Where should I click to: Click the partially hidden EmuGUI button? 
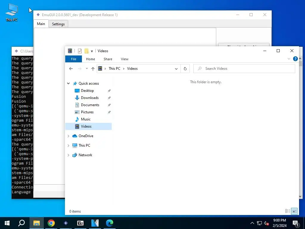[x=244, y=45]
